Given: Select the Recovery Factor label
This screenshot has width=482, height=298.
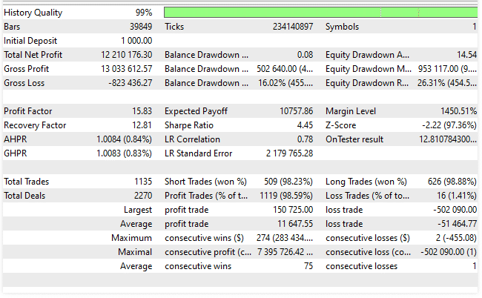Looking at the screenshot, I should click(x=35, y=125).
